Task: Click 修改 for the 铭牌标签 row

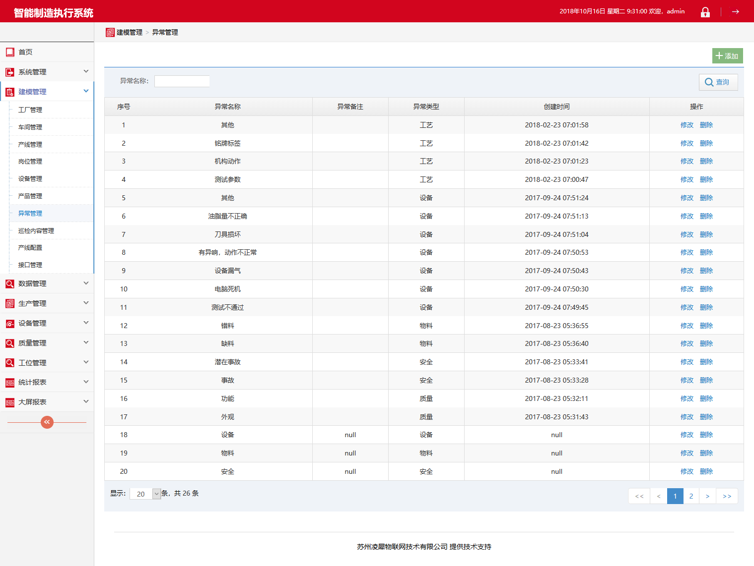Action: tap(686, 143)
